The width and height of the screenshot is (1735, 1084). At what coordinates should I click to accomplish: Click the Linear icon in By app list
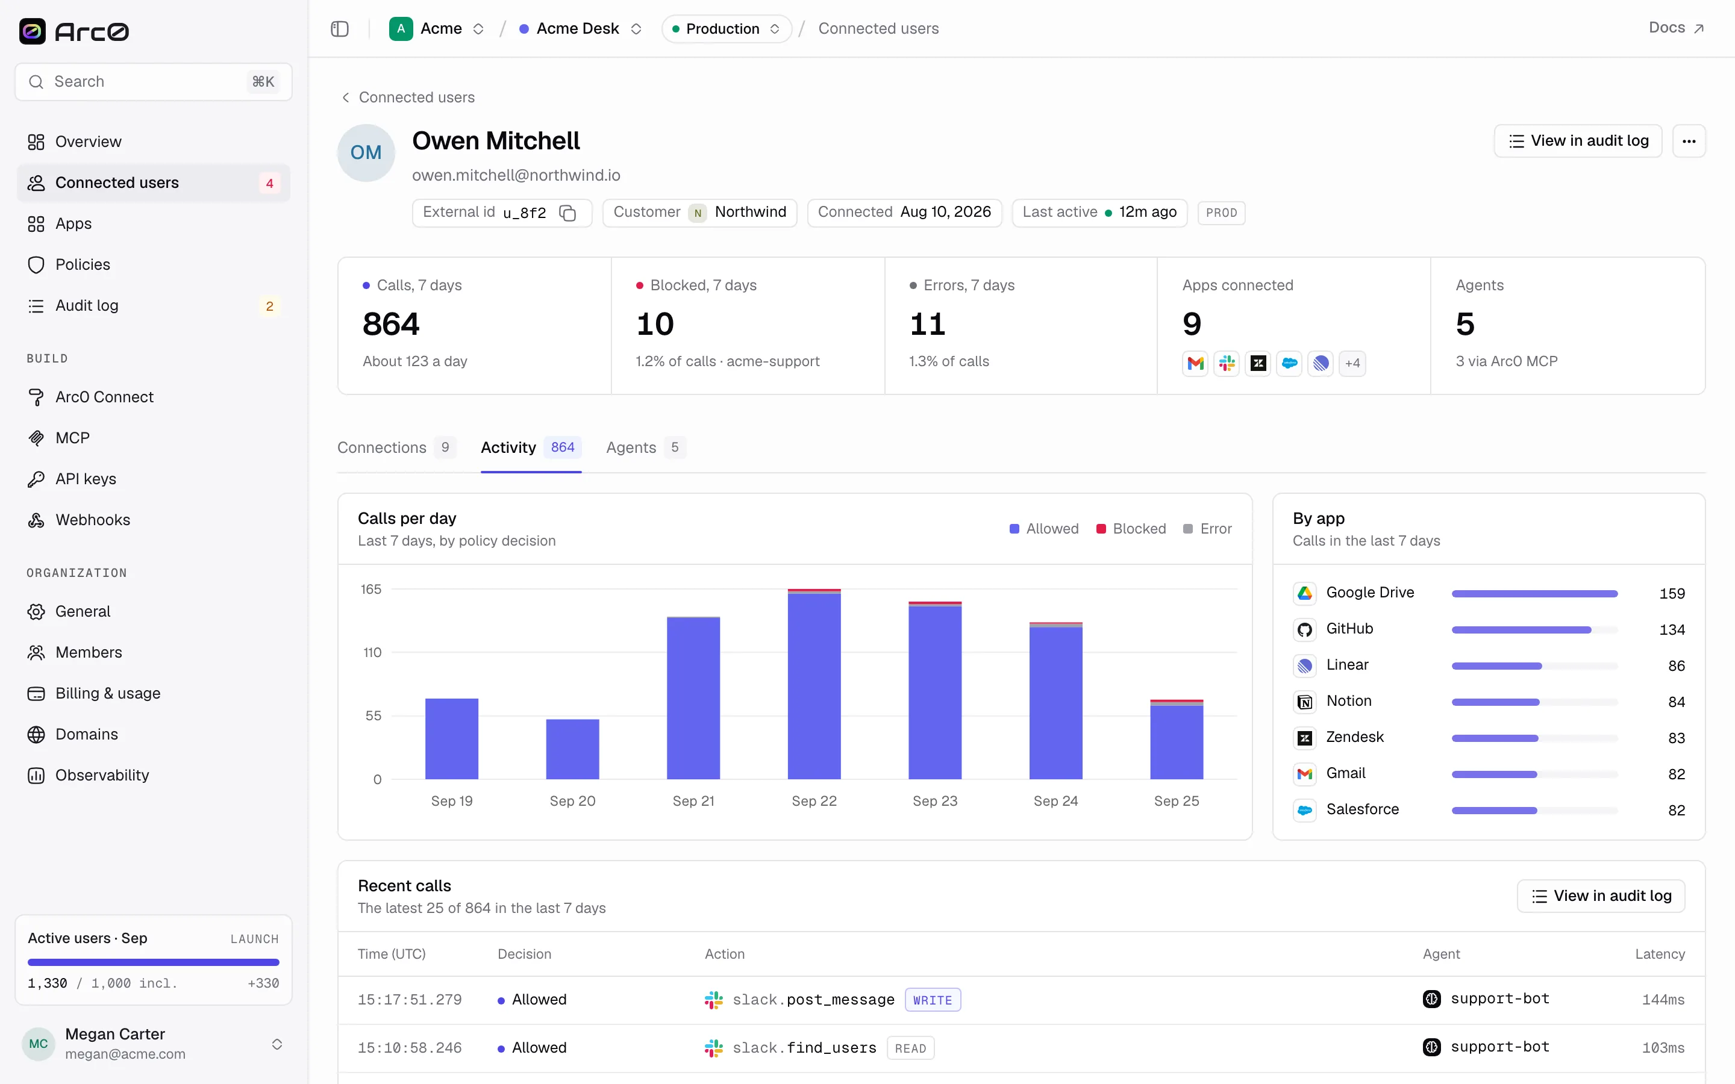click(x=1305, y=665)
